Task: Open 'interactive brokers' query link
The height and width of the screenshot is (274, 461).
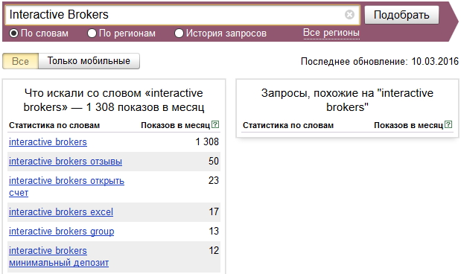Action: (x=48, y=142)
